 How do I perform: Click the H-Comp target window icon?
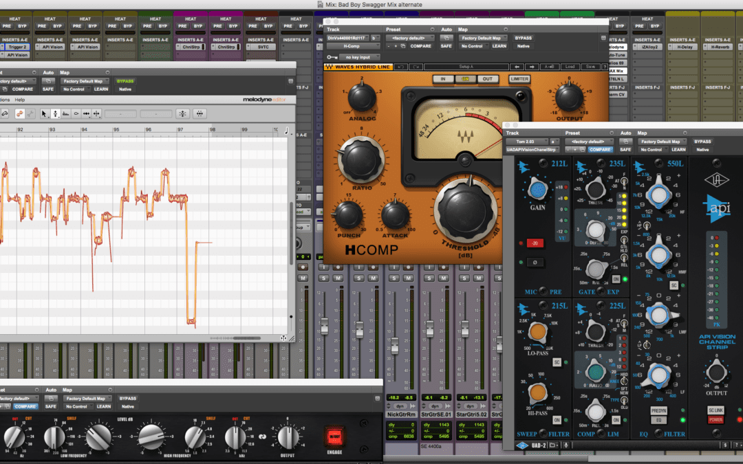[603, 38]
